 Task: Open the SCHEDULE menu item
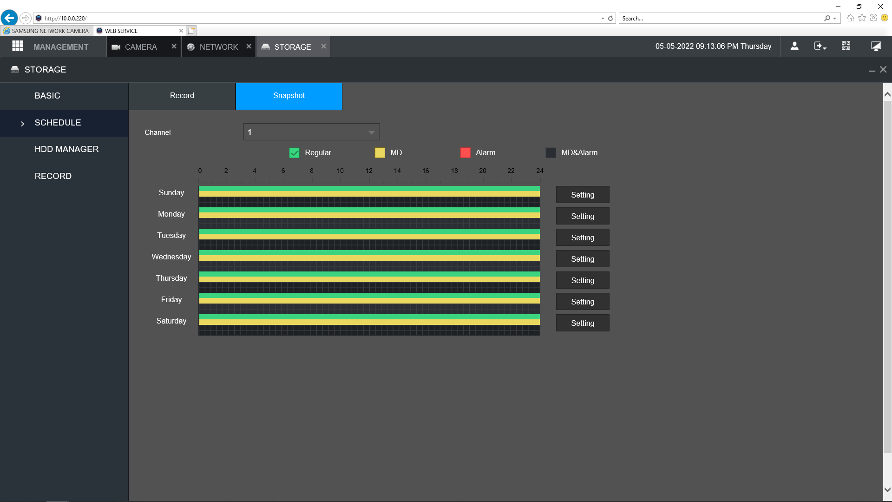pyautogui.click(x=64, y=123)
